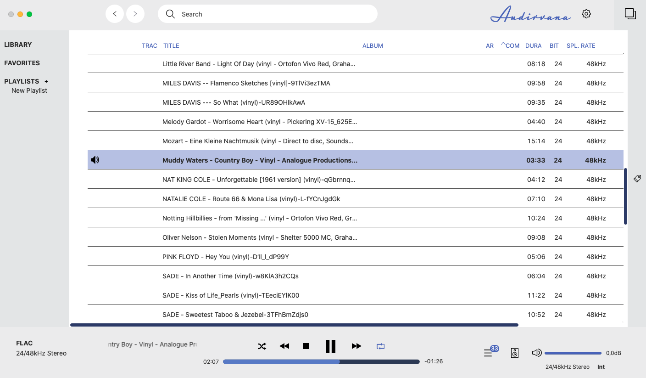The height and width of the screenshot is (378, 646).
Task: Click the now-playing speaker icon on Muddy Waters row
Action: click(x=95, y=160)
